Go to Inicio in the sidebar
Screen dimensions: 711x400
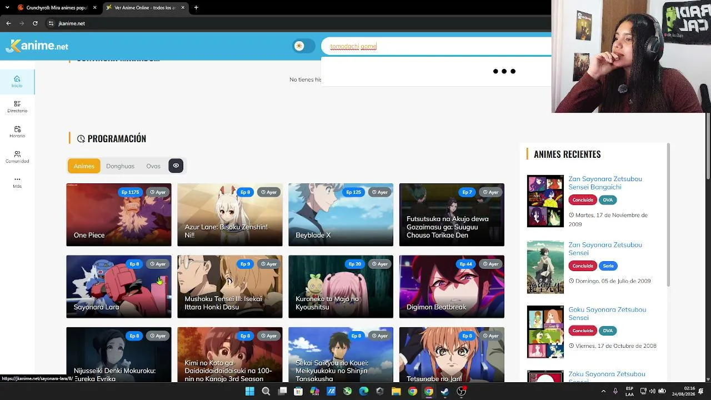(x=17, y=82)
